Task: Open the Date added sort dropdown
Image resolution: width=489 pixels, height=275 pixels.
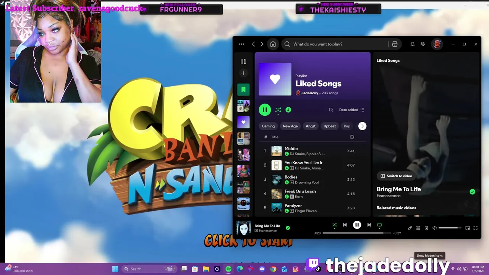Action: 352,110
